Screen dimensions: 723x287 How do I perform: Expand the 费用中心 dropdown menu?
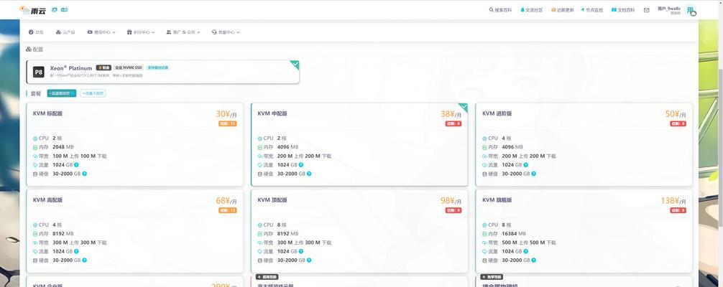101,32
